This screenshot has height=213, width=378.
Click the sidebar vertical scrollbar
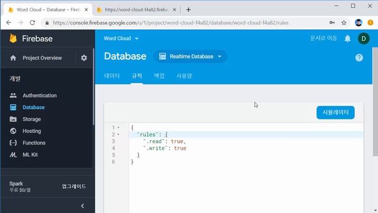coord(93,86)
